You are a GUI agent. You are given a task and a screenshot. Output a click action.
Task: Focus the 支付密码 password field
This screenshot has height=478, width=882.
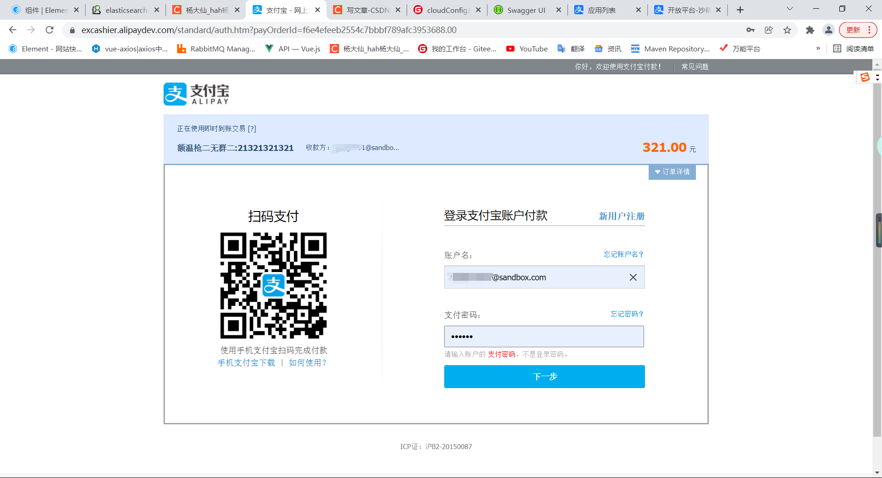coord(544,336)
